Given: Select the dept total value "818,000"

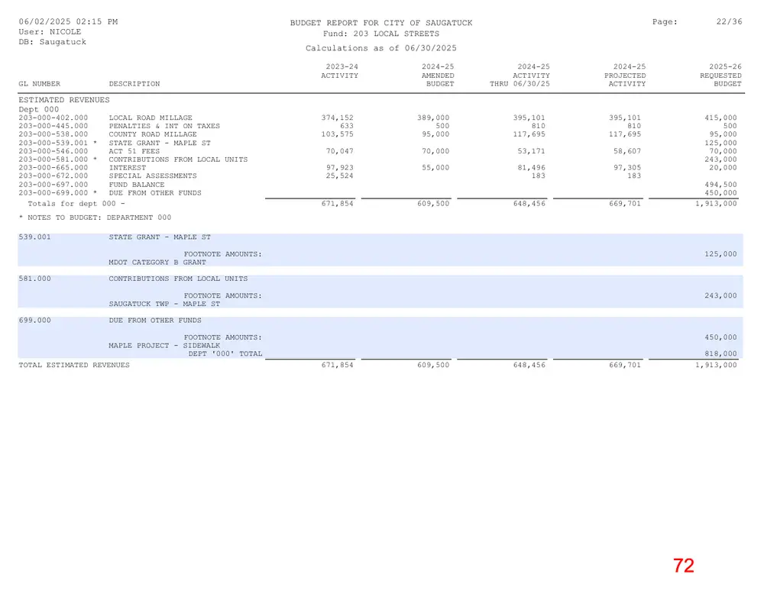Looking at the screenshot, I should click(x=720, y=354).
